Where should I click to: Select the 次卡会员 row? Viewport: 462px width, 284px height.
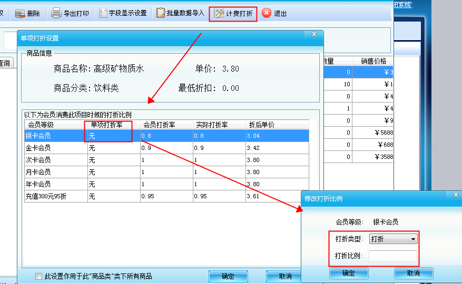tap(167, 160)
